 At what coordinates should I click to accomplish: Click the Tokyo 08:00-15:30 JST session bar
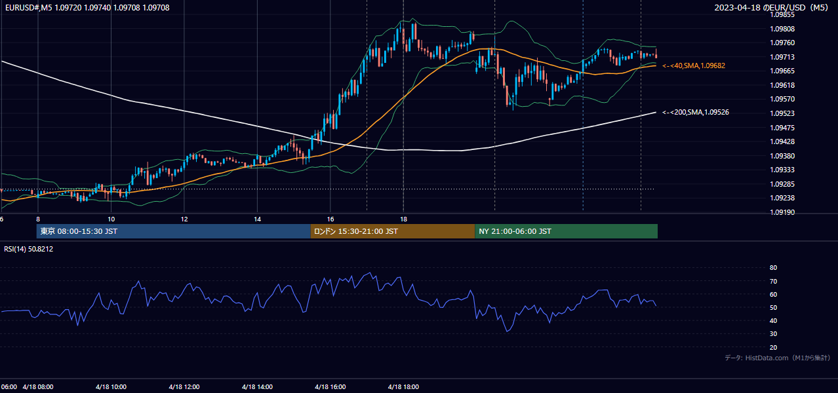[x=173, y=231]
